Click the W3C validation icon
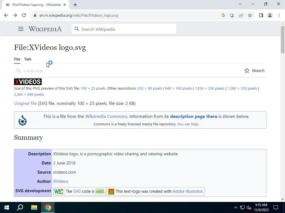Image resolution: width=285 pixels, height=213 pixels. [59, 191]
